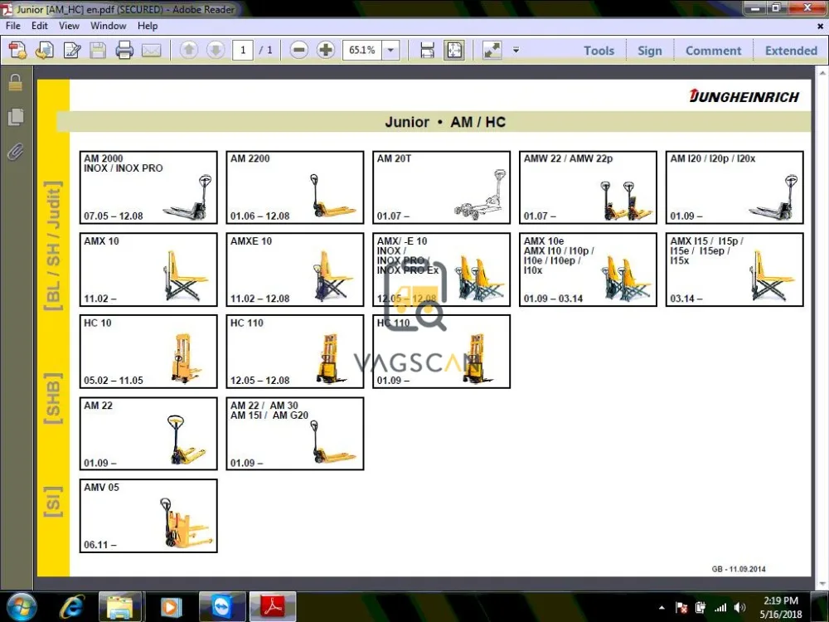Viewport: 829px width, 622px height.
Task: Click the Adobe Reader taskbar button
Action: (x=273, y=607)
